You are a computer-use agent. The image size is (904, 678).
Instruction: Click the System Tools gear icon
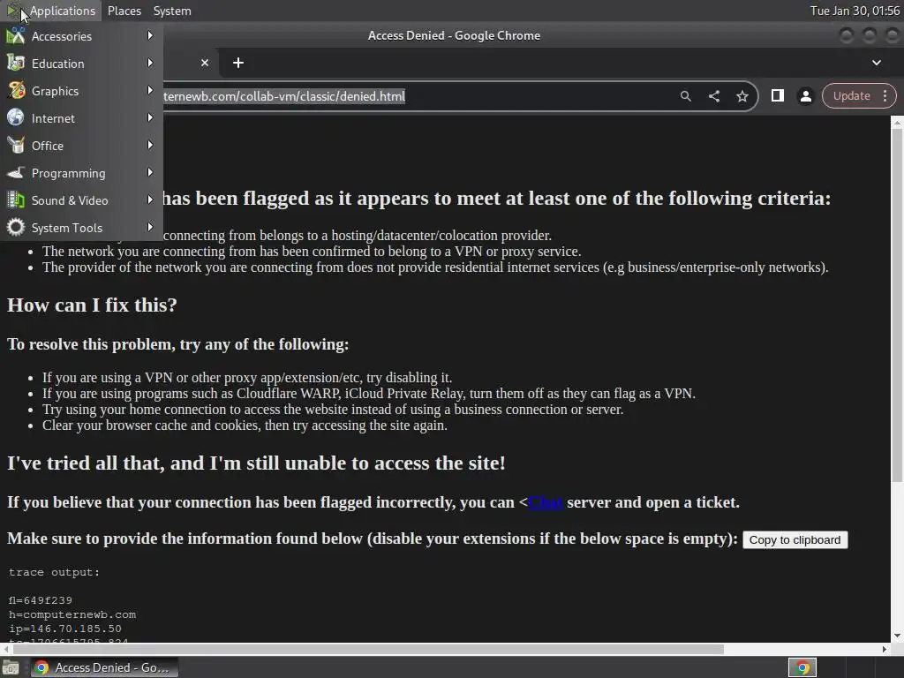pyautogui.click(x=16, y=227)
